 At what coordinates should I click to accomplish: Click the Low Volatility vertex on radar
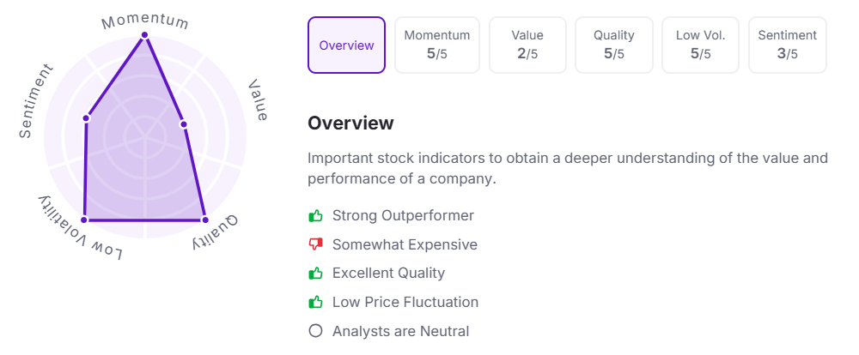84,220
